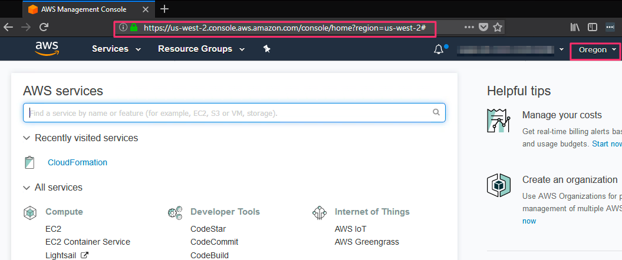Screen dimensions: 622x260
Task: Open the browser library icon
Action: [575, 27]
